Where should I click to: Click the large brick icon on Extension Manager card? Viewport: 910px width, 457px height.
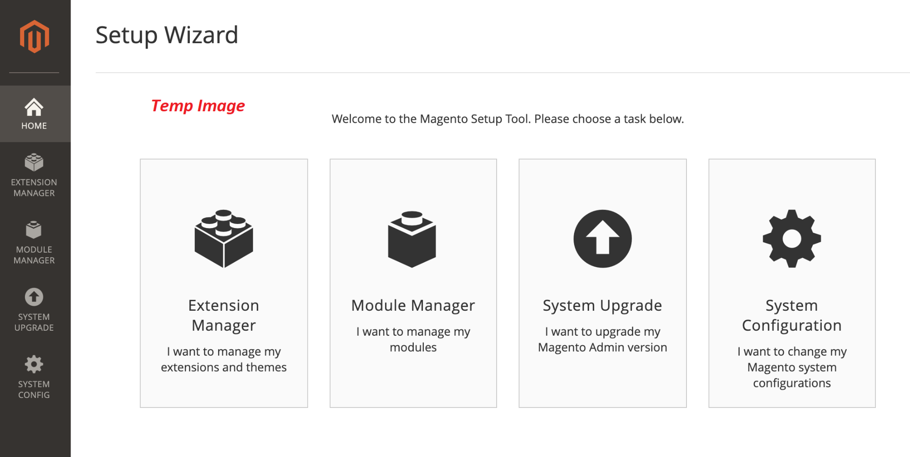pyautogui.click(x=224, y=238)
